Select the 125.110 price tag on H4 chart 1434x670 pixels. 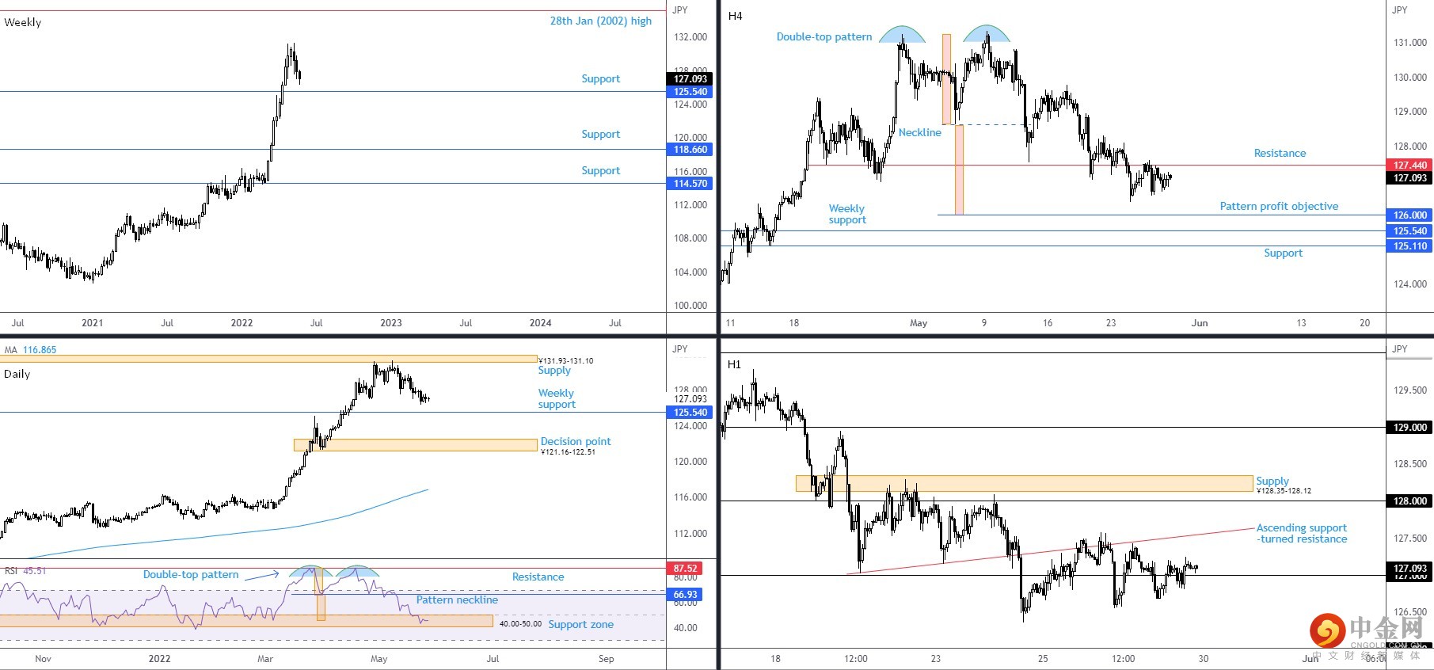[1409, 246]
